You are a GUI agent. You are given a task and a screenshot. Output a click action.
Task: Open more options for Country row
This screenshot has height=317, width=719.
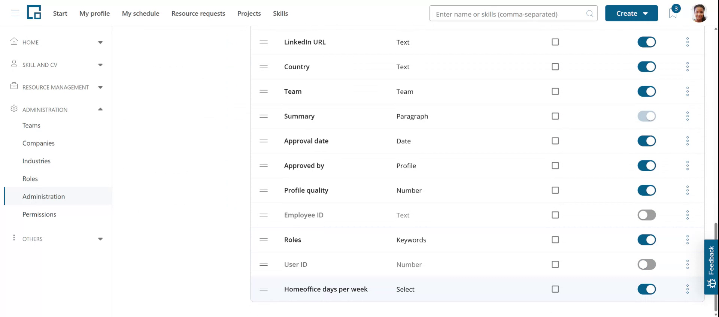[x=688, y=67]
